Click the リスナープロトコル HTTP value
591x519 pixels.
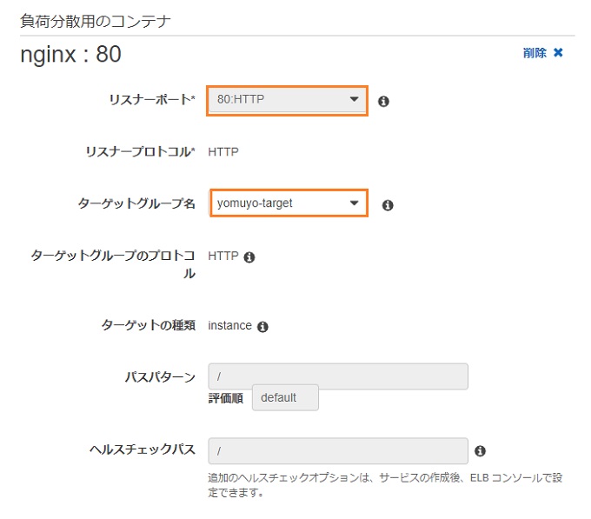pos(223,152)
